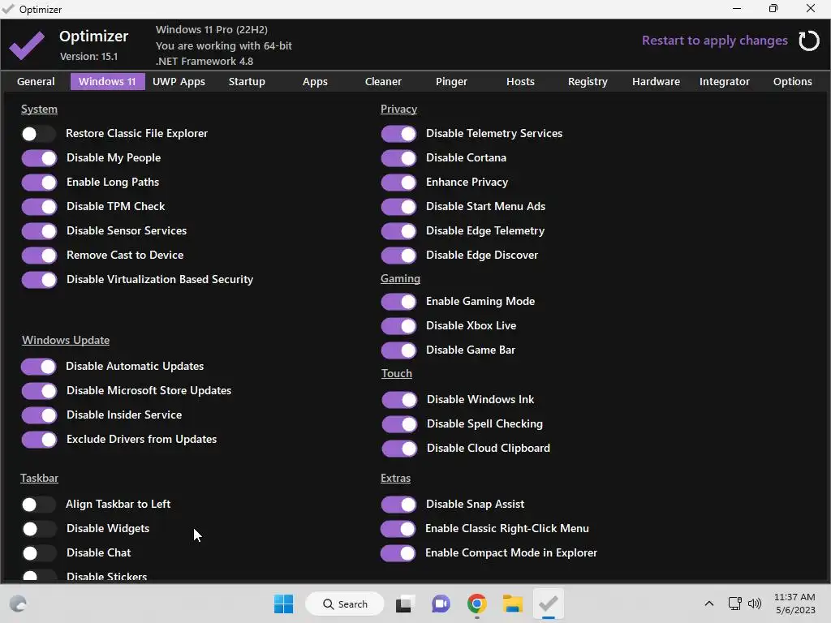Open the Pinger tab
Screen dimensions: 831x623
point(451,82)
